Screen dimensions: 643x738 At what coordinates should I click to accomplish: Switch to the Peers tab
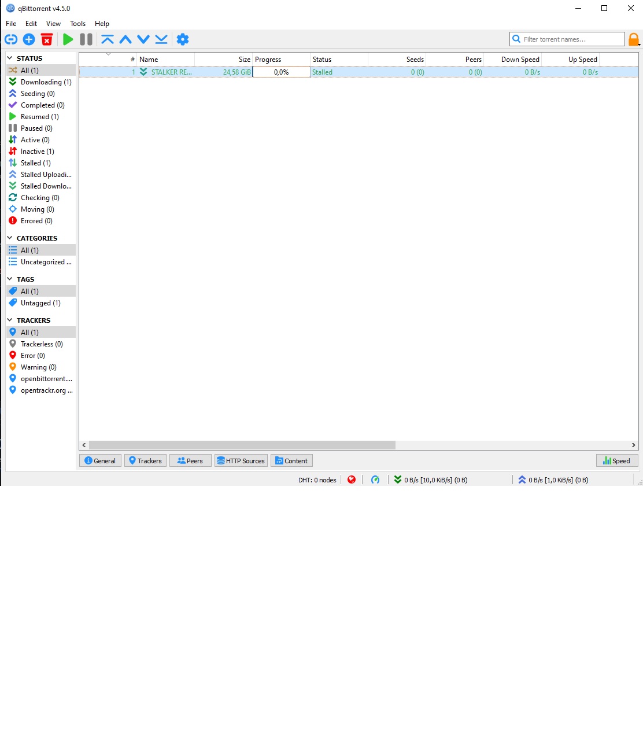click(190, 460)
